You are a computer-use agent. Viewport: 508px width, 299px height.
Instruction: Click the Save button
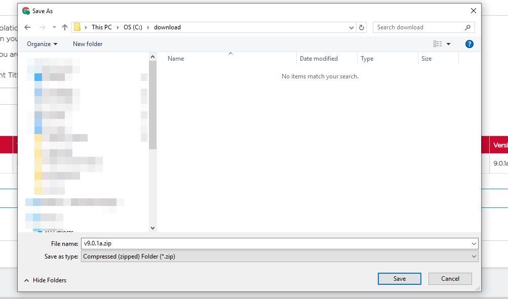click(x=399, y=278)
